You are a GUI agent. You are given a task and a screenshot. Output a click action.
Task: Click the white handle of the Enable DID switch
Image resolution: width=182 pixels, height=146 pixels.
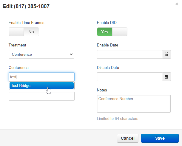(x=120, y=32)
